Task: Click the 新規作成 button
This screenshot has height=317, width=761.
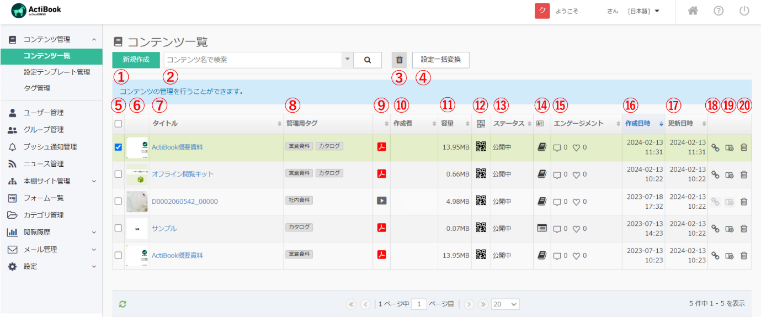Action: [136, 60]
